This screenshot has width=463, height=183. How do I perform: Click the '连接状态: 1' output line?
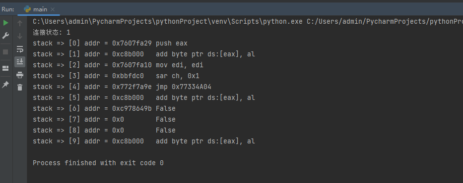(52, 32)
